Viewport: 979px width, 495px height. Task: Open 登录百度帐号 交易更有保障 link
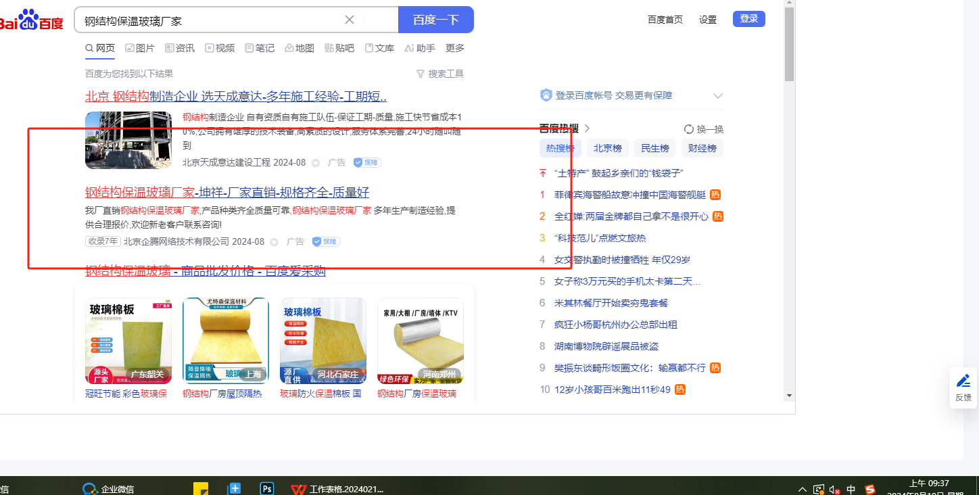[614, 95]
